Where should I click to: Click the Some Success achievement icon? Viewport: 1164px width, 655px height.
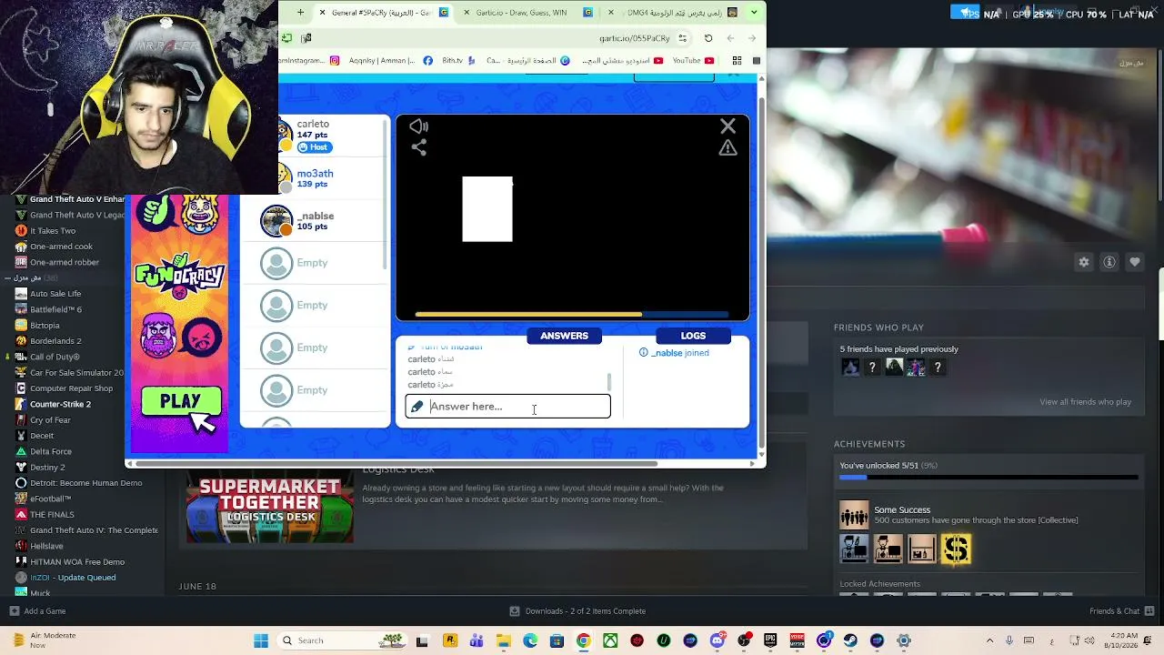[854, 515]
